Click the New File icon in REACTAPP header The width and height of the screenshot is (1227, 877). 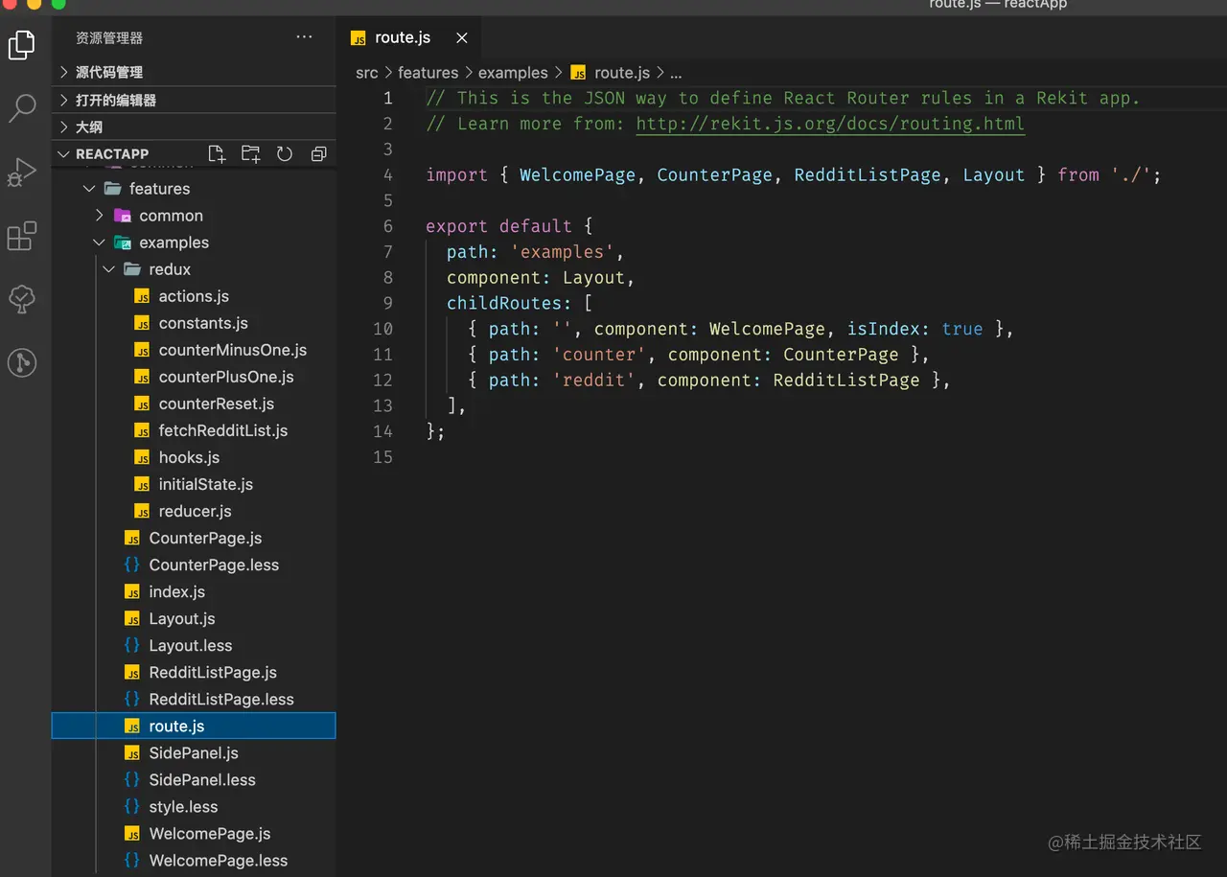217,154
